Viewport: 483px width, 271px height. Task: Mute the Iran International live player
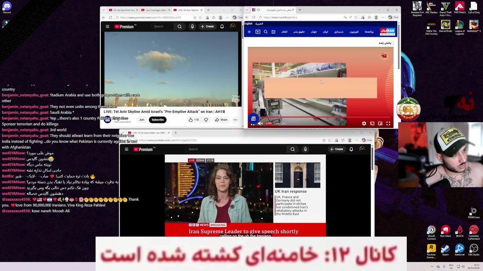point(260,123)
